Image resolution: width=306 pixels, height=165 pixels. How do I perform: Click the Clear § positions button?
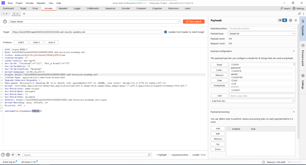click(36, 43)
